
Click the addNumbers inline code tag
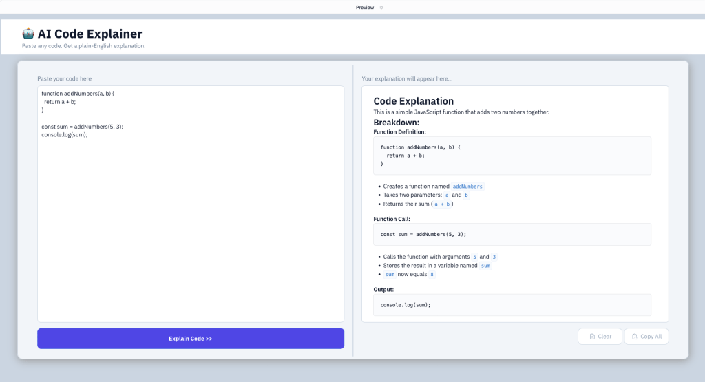(467, 187)
